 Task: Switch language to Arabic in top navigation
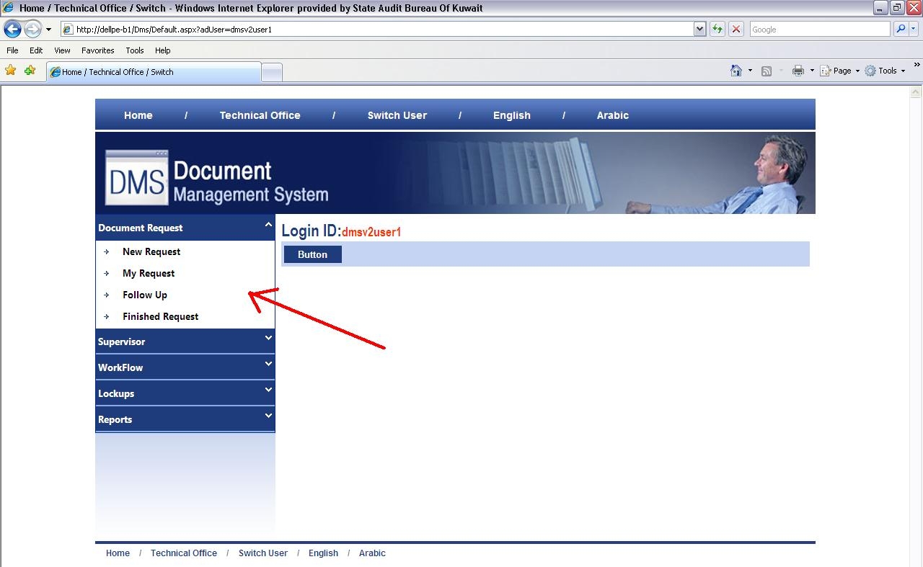pyautogui.click(x=613, y=115)
